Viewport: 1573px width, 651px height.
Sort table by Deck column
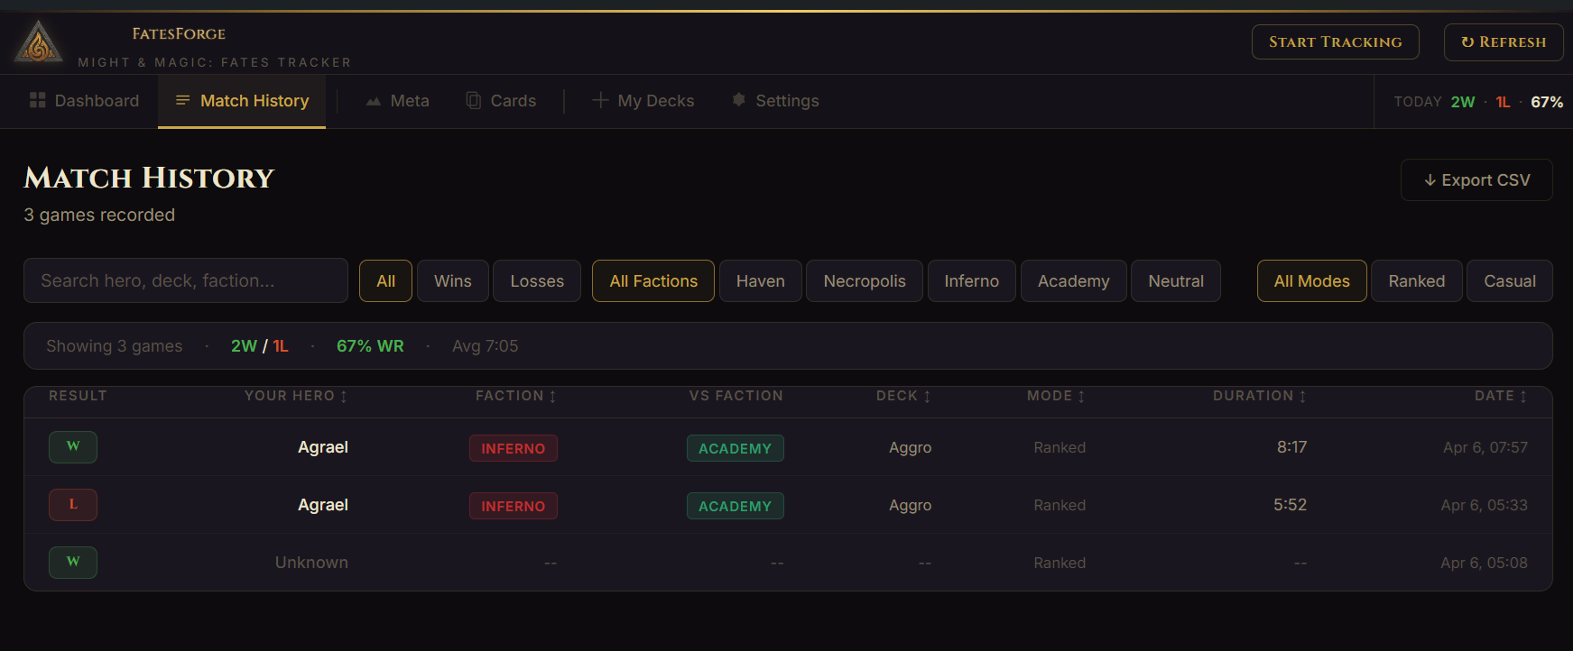click(x=903, y=396)
